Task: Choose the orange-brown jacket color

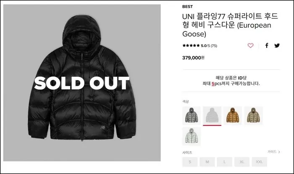Action: (233, 115)
